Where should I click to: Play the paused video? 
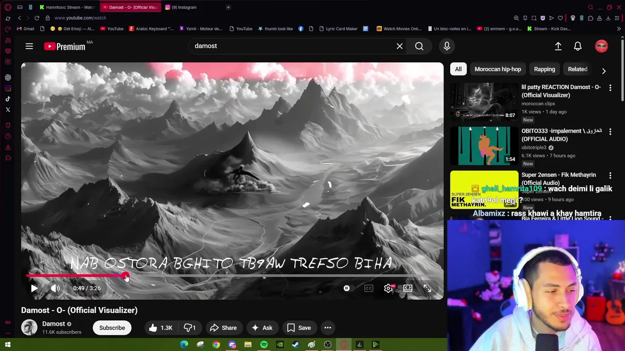[34, 288]
